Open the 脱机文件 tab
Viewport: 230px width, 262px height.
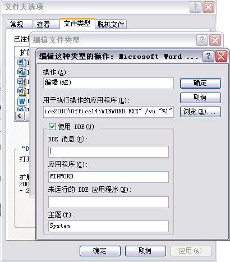[x=111, y=24]
